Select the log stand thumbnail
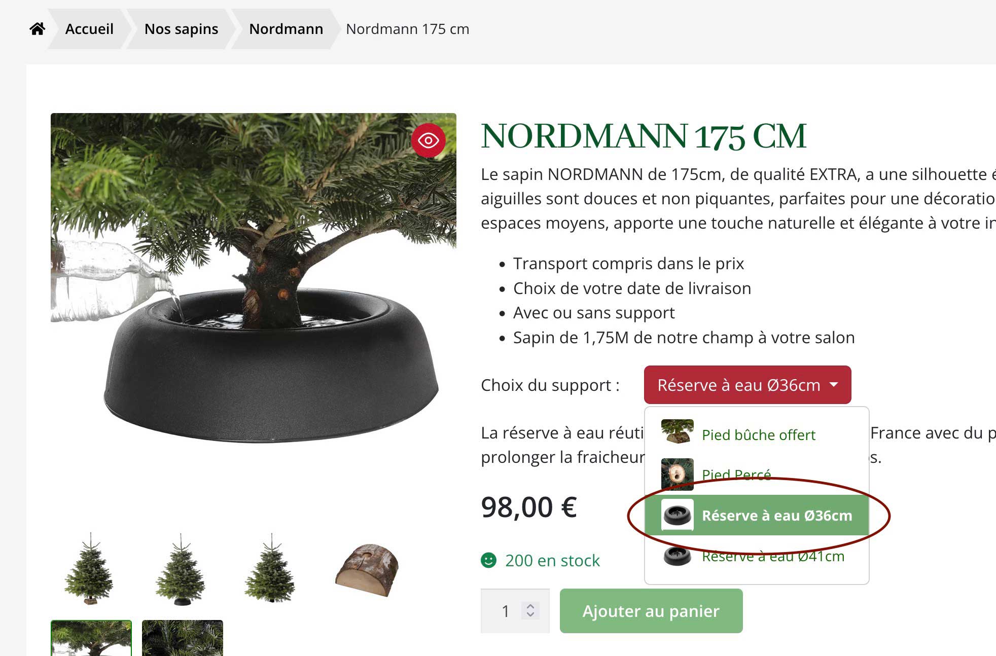Viewport: 996px width, 656px height. pos(367,569)
